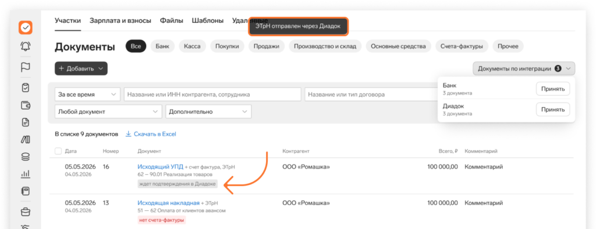Click the download icon next to Скачать в Excel
The width and height of the screenshot is (596, 229).
pyautogui.click(x=129, y=134)
